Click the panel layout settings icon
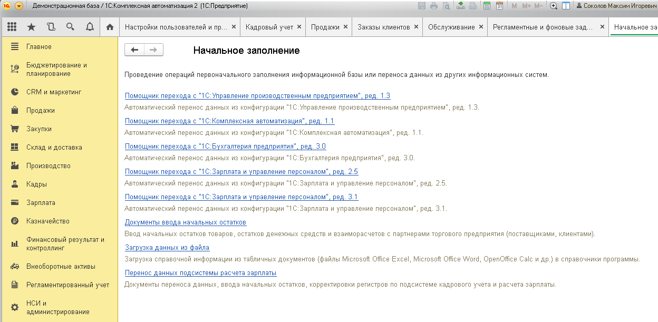 coord(566,6)
